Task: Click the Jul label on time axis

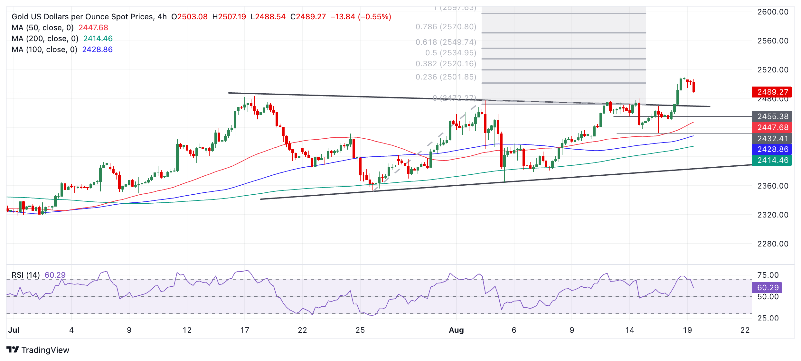Action: 14,330
